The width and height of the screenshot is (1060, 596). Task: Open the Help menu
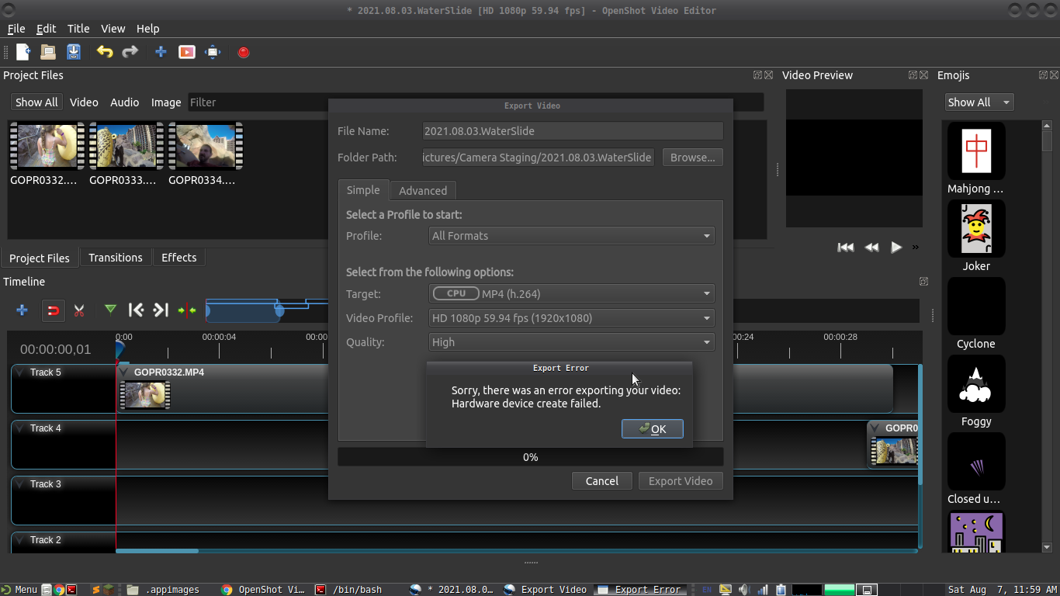pyautogui.click(x=147, y=29)
